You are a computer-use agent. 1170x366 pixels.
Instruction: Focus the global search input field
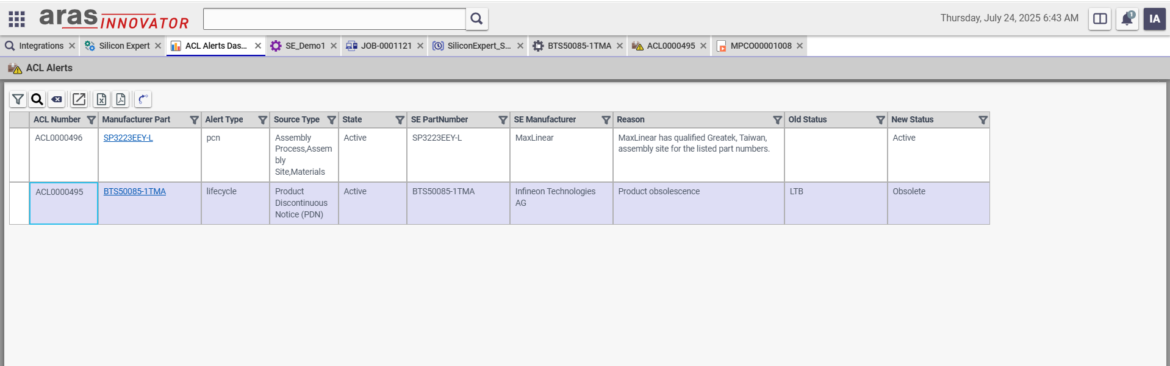pos(334,19)
